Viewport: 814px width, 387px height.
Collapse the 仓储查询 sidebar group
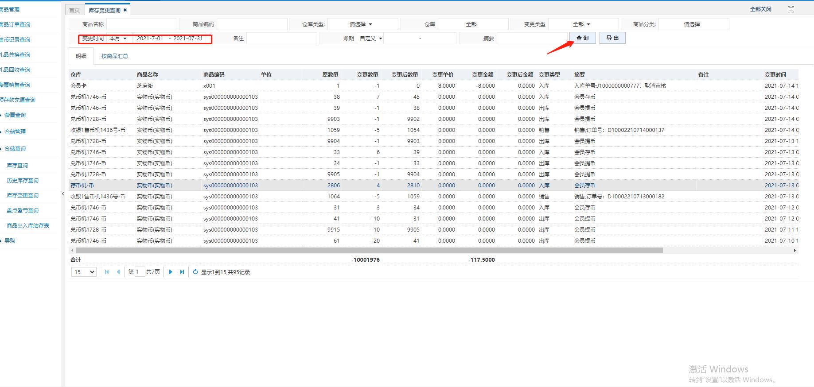click(x=15, y=149)
